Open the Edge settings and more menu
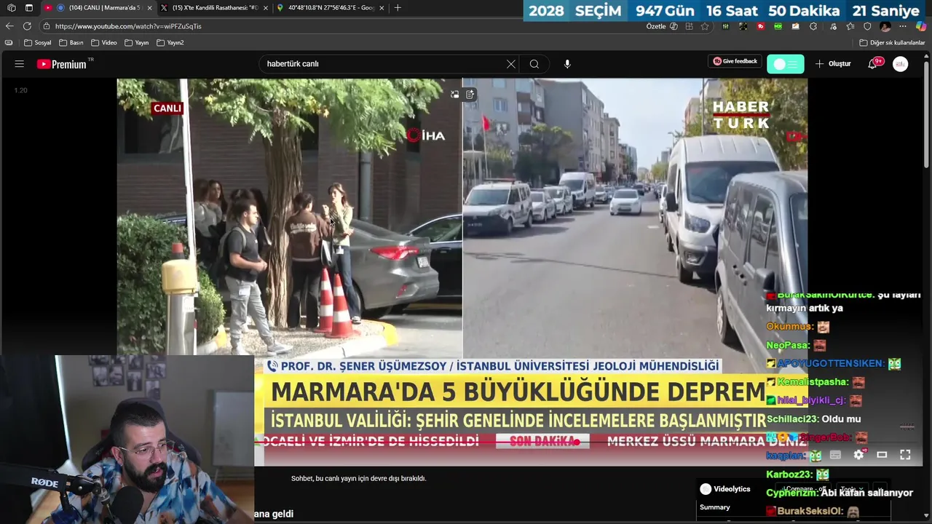This screenshot has width=932, height=524. (903, 26)
